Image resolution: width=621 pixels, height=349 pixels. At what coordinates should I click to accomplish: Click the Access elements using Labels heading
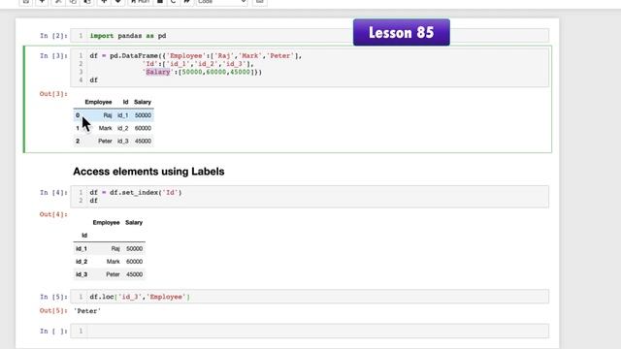148,172
